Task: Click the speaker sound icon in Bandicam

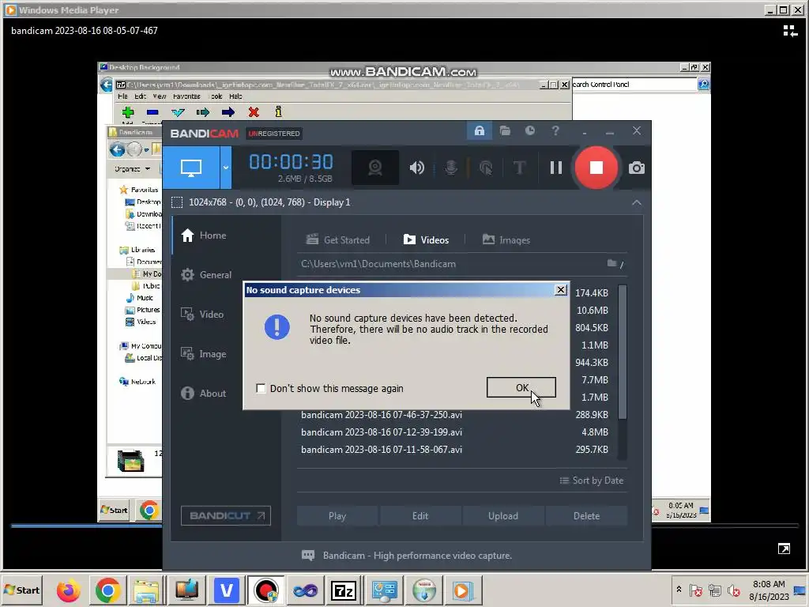Action: click(417, 168)
